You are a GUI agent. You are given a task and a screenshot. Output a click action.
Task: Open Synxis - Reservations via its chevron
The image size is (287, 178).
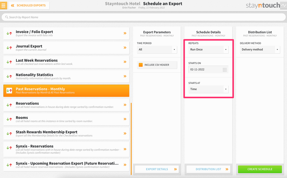(x=125, y=149)
